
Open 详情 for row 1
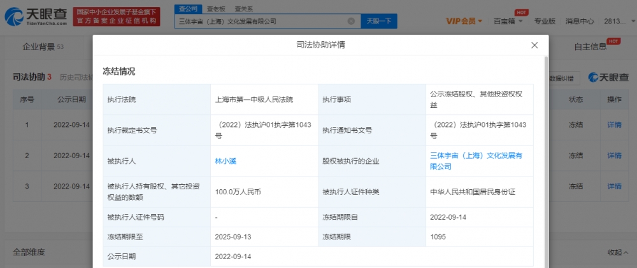[x=614, y=124]
